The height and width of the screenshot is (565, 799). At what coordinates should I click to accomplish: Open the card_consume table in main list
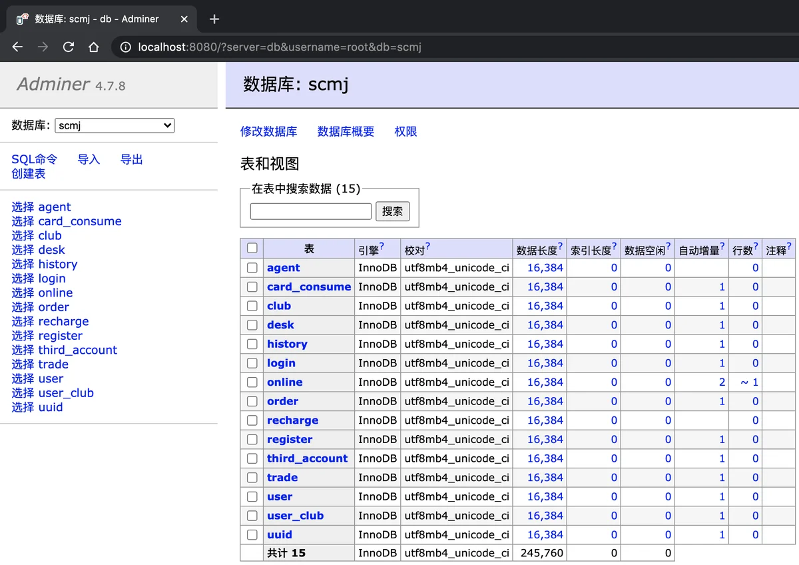tap(309, 287)
